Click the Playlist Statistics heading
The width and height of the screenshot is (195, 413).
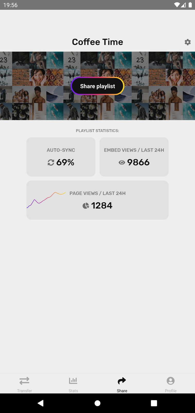[x=98, y=131]
